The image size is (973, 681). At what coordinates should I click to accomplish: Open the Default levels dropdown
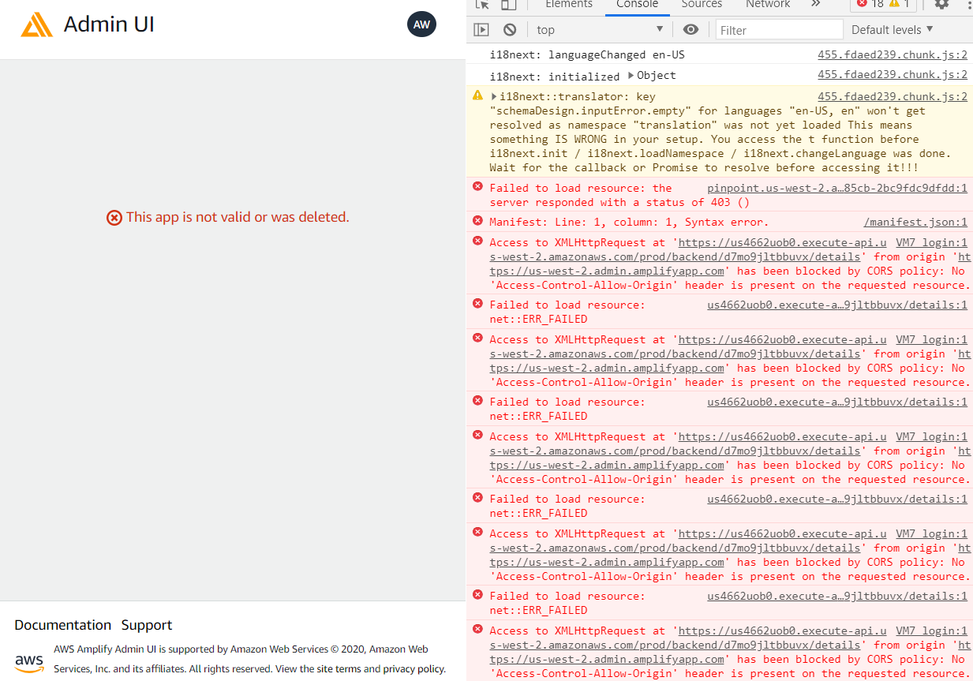click(x=893, y=30)
